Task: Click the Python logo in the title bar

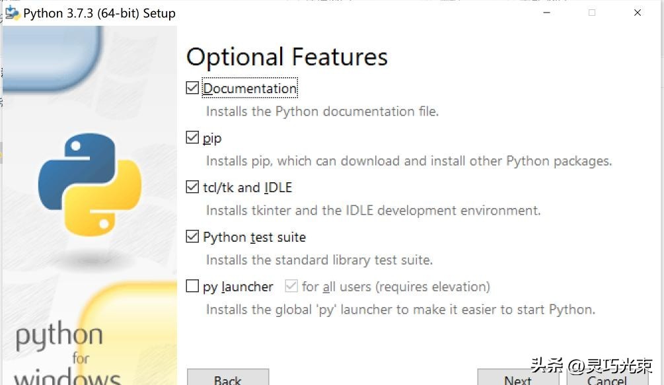Action: click(x=12, y=12)
